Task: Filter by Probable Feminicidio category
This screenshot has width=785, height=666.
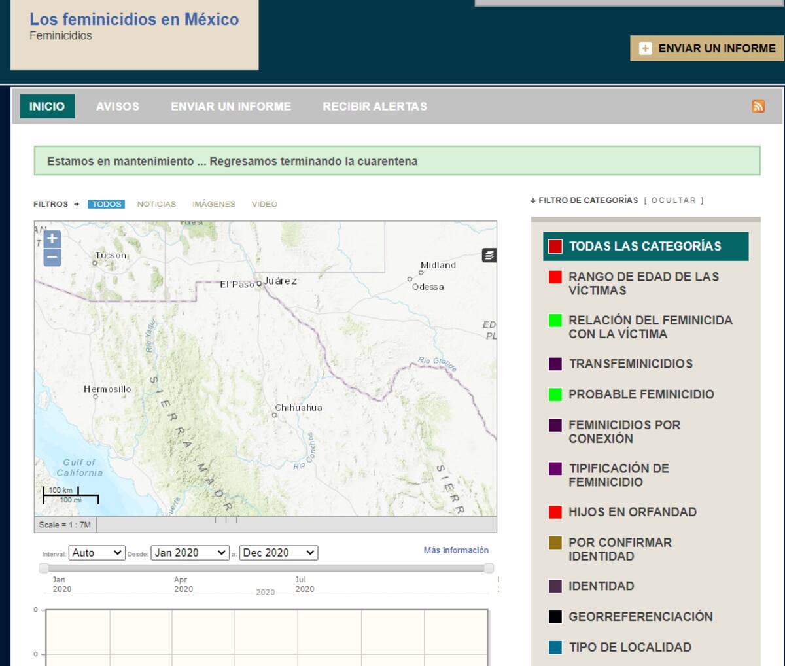Action: [x=640, y=394]
